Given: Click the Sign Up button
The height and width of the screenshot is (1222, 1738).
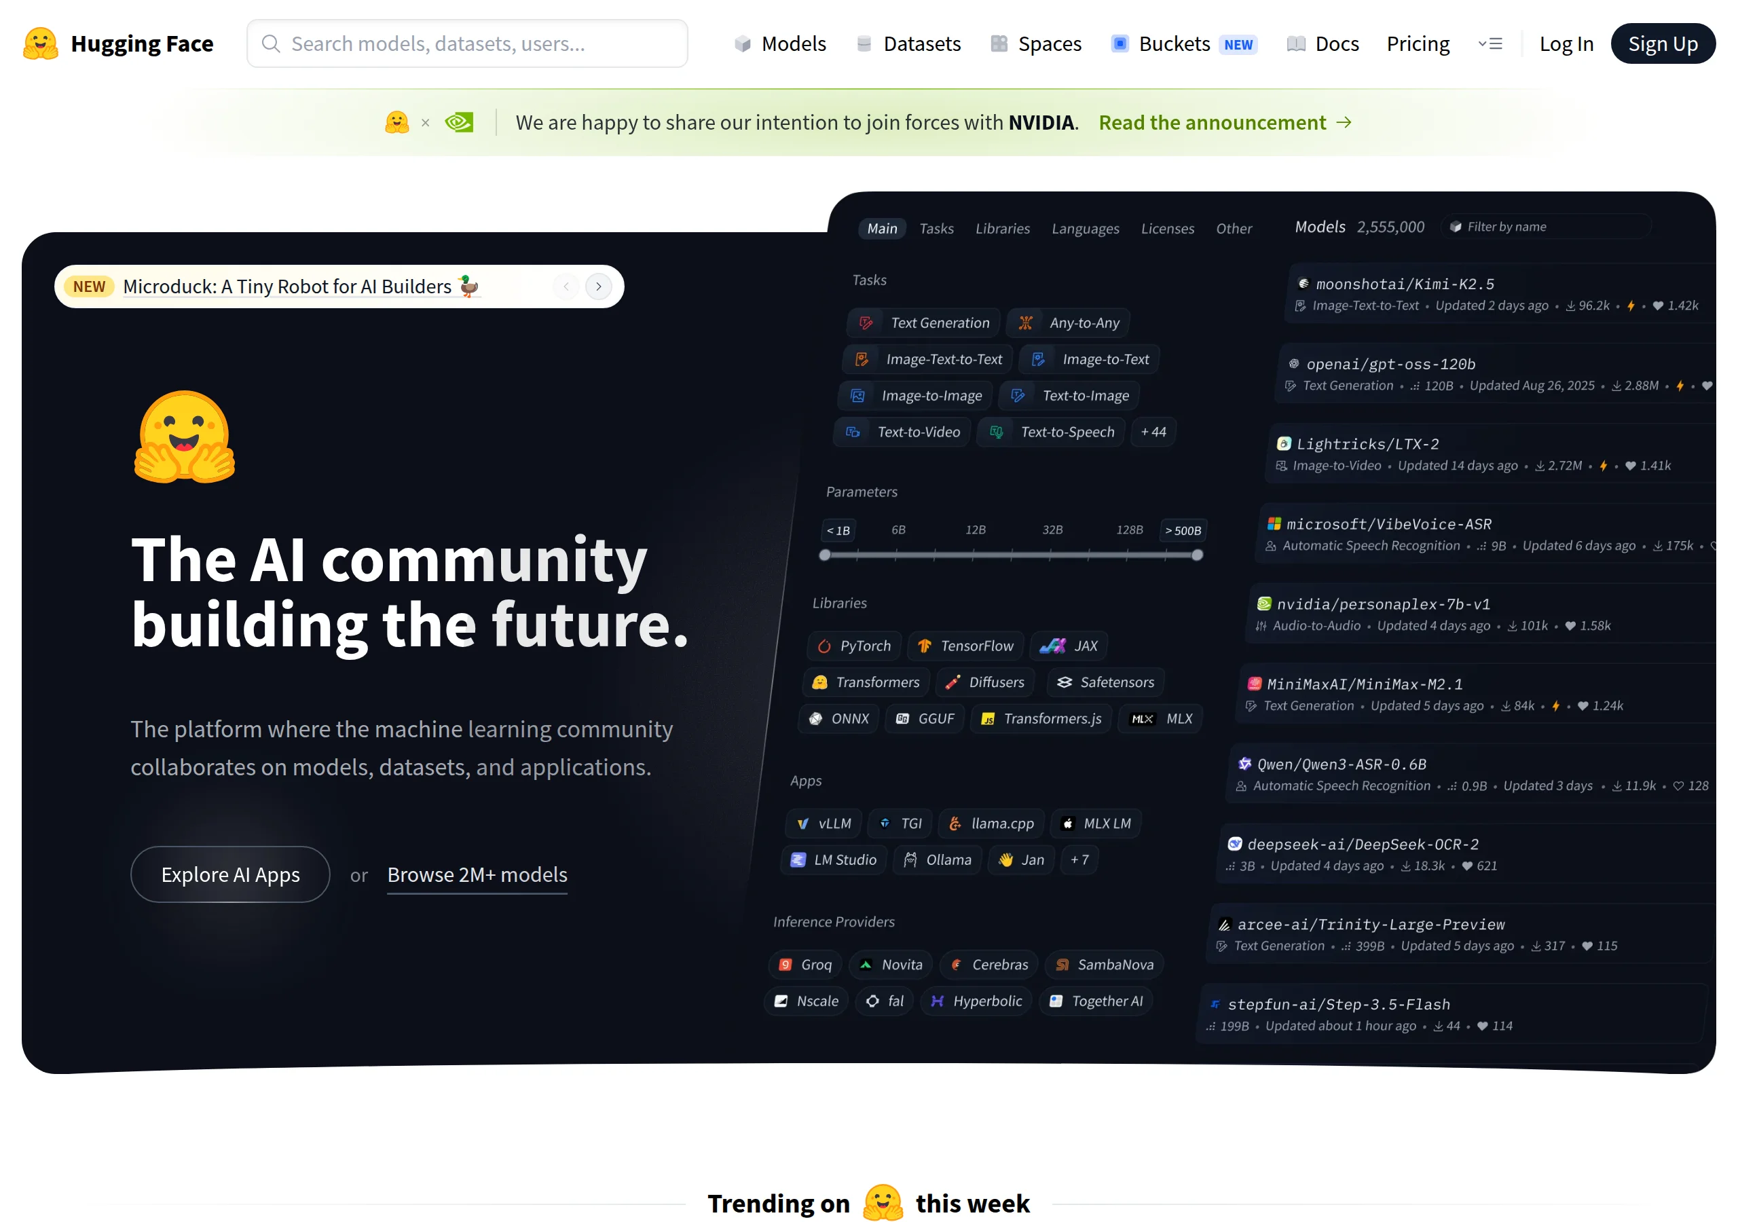Looking at the screenshot, I should (1663, 43).
